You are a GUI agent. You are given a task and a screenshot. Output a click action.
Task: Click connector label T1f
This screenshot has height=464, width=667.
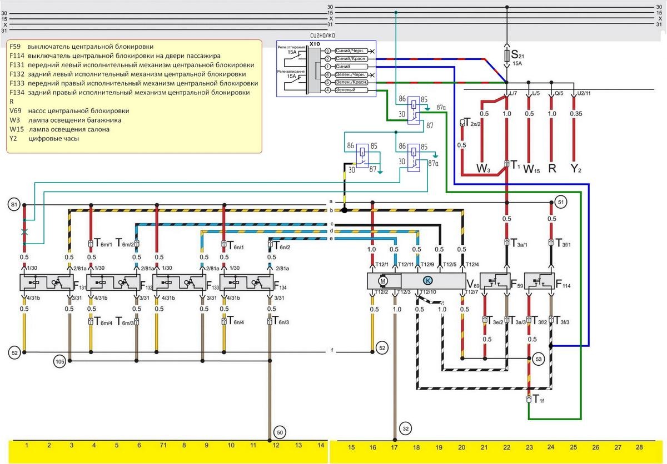538,399
